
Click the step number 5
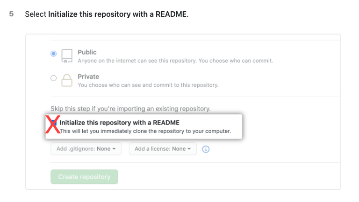[12, 14]
